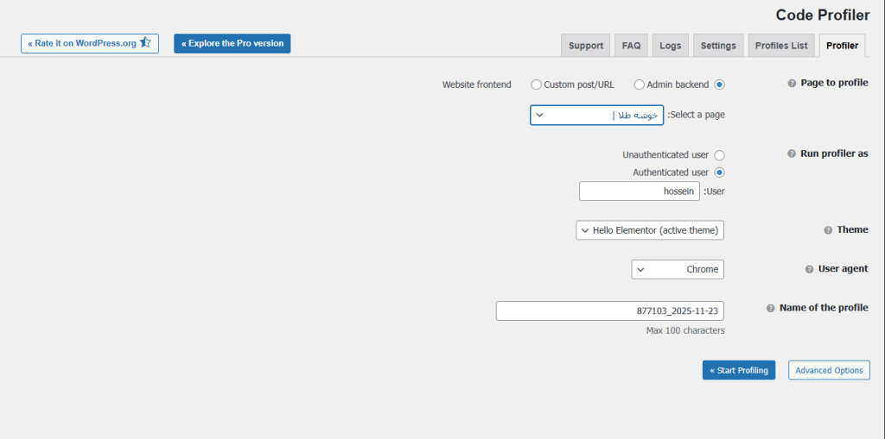
Task: Expand the Hello Elementor theme dropdown
Action: pyautogui.click(x=650, y=230)
